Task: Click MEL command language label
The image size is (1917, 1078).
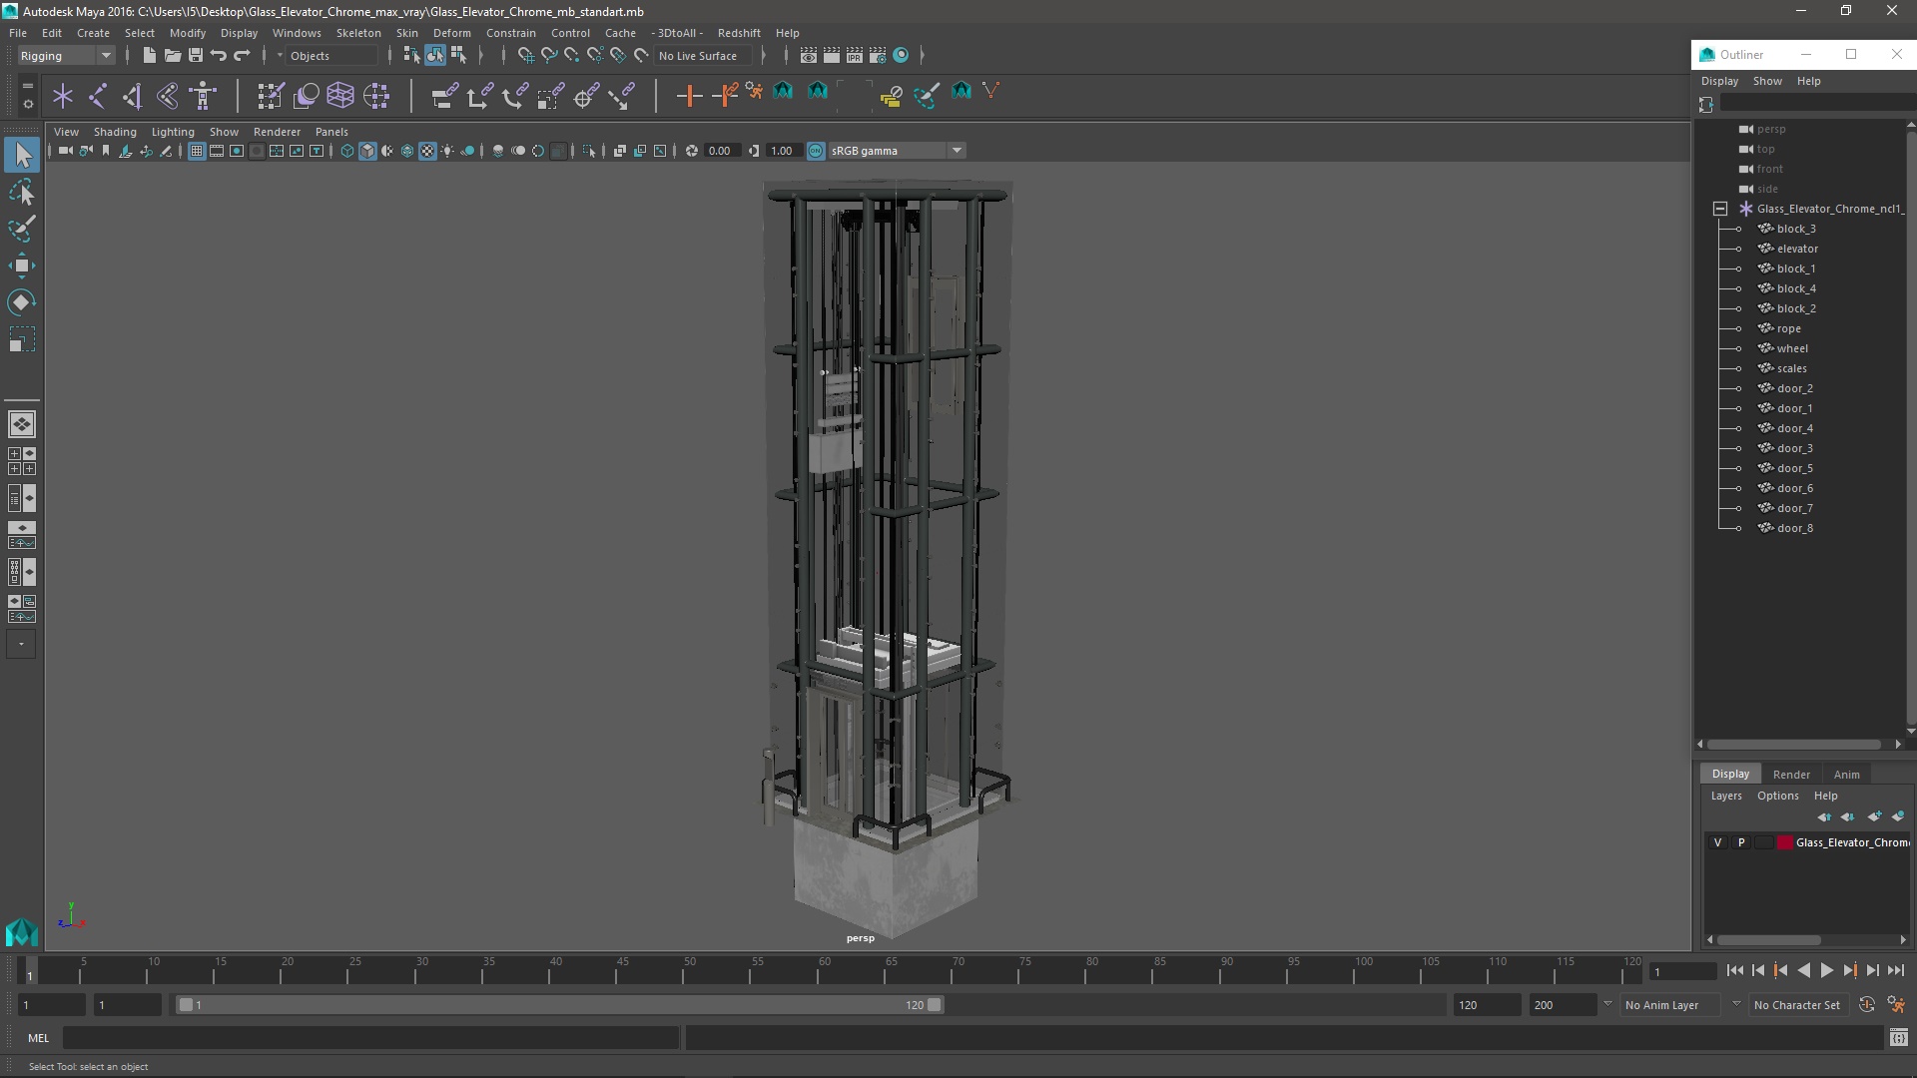Action: point(38,1038)
